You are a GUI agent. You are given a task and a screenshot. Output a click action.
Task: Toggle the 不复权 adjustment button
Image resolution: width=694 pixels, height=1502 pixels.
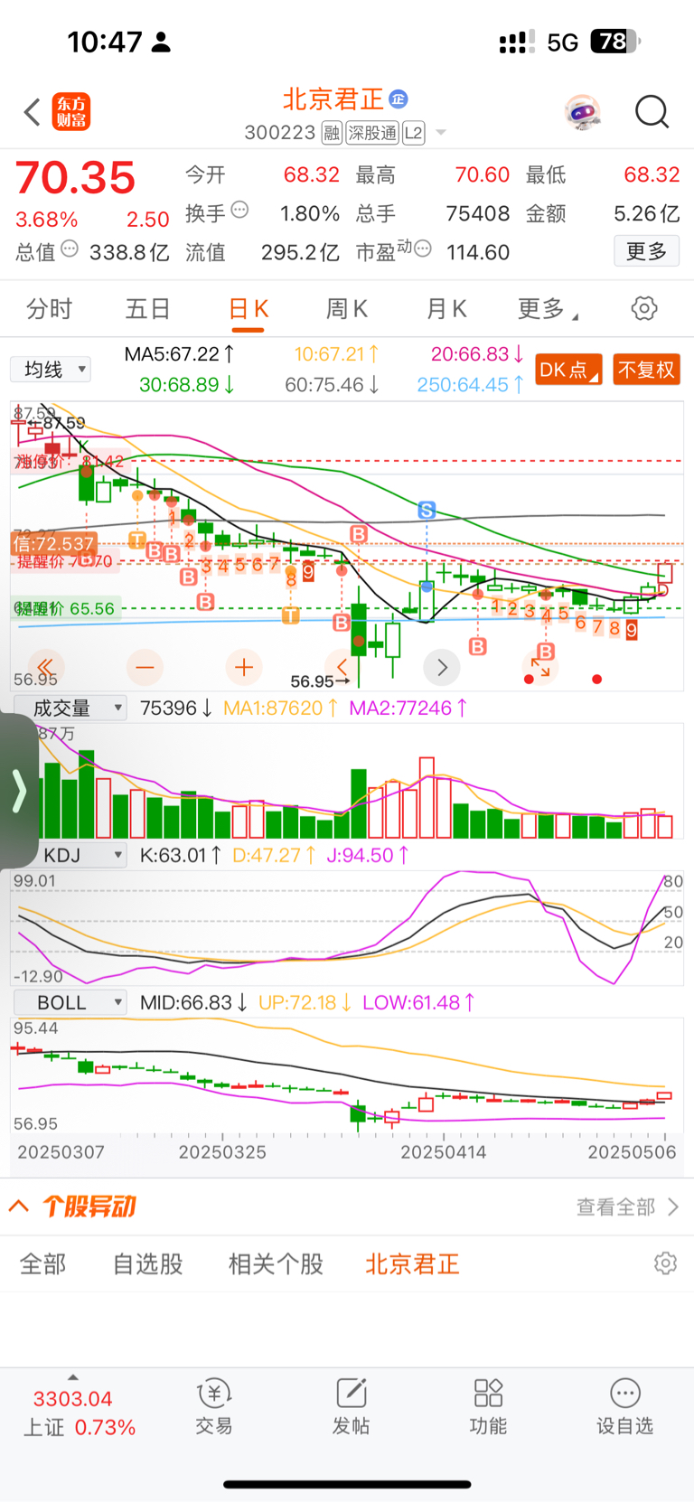[x=646, y=370]
